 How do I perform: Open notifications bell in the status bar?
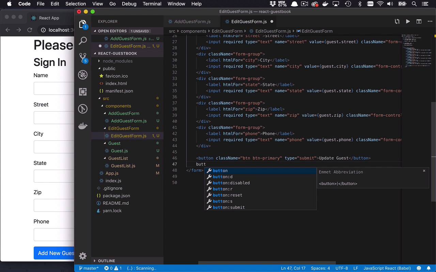click(429, 268)
